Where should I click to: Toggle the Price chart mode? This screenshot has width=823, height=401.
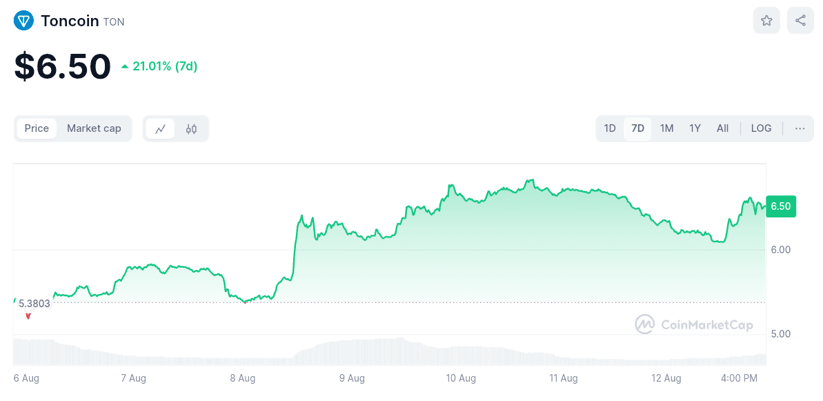click(x=37, y=128)
